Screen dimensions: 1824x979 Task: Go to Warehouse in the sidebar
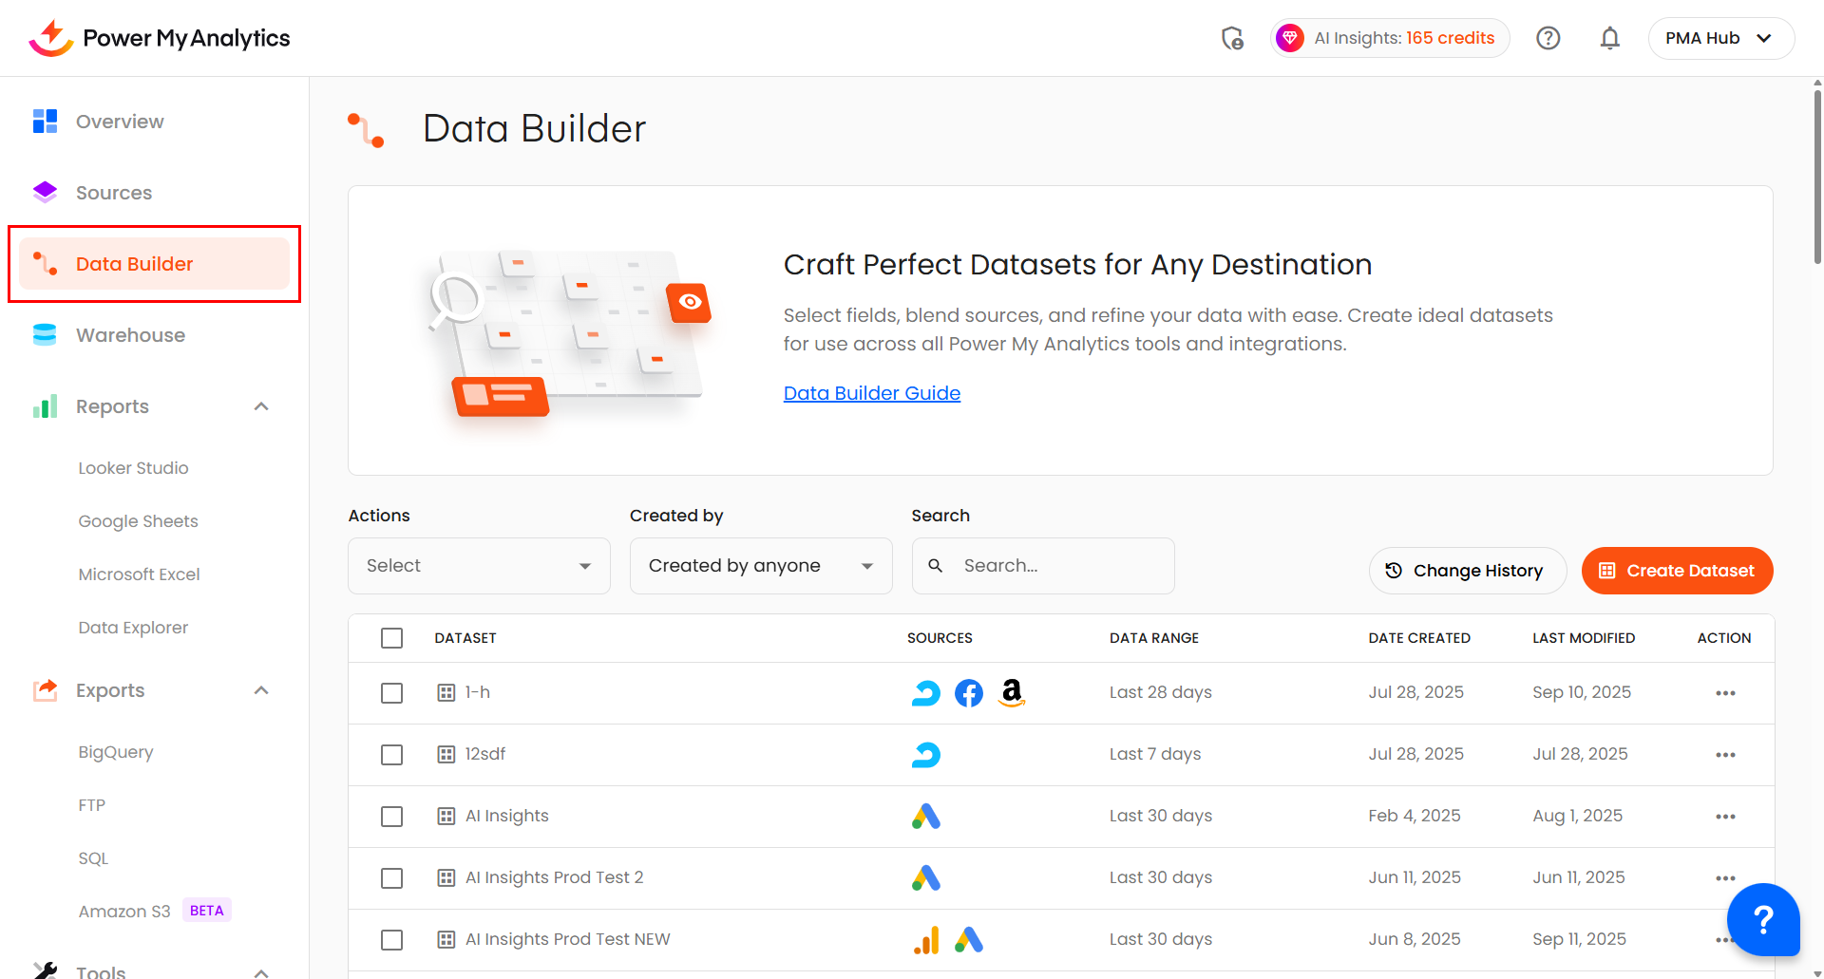pos(130,335)
